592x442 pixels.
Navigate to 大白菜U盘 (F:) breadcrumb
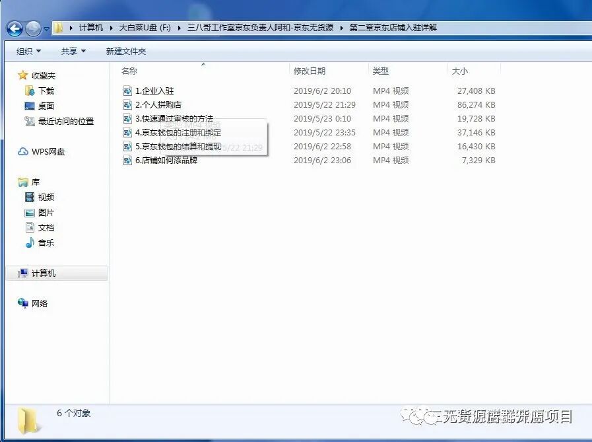[145, 28]
